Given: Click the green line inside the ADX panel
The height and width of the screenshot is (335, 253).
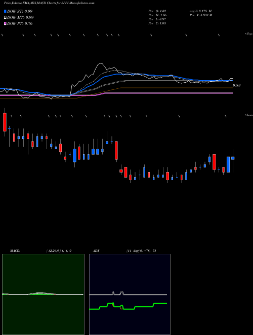Looking at the screenshot, I should (x=128, y=307).
